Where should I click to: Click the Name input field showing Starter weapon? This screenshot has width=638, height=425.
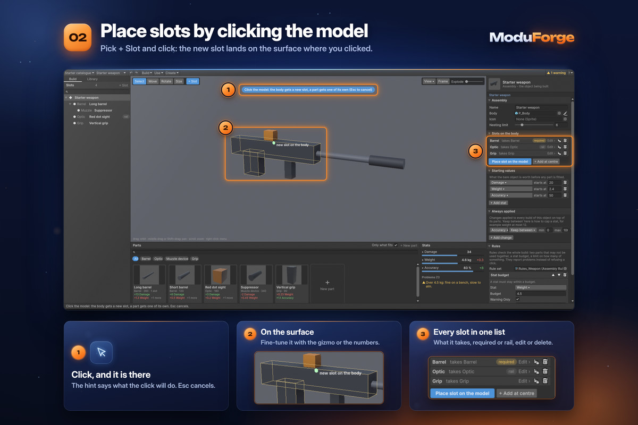(541, 107)
